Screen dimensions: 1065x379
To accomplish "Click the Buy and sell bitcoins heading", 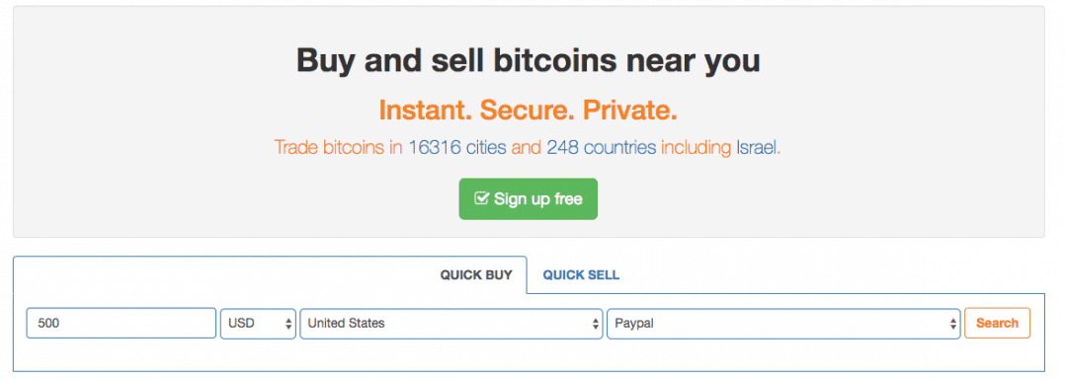I will (528, 61).
